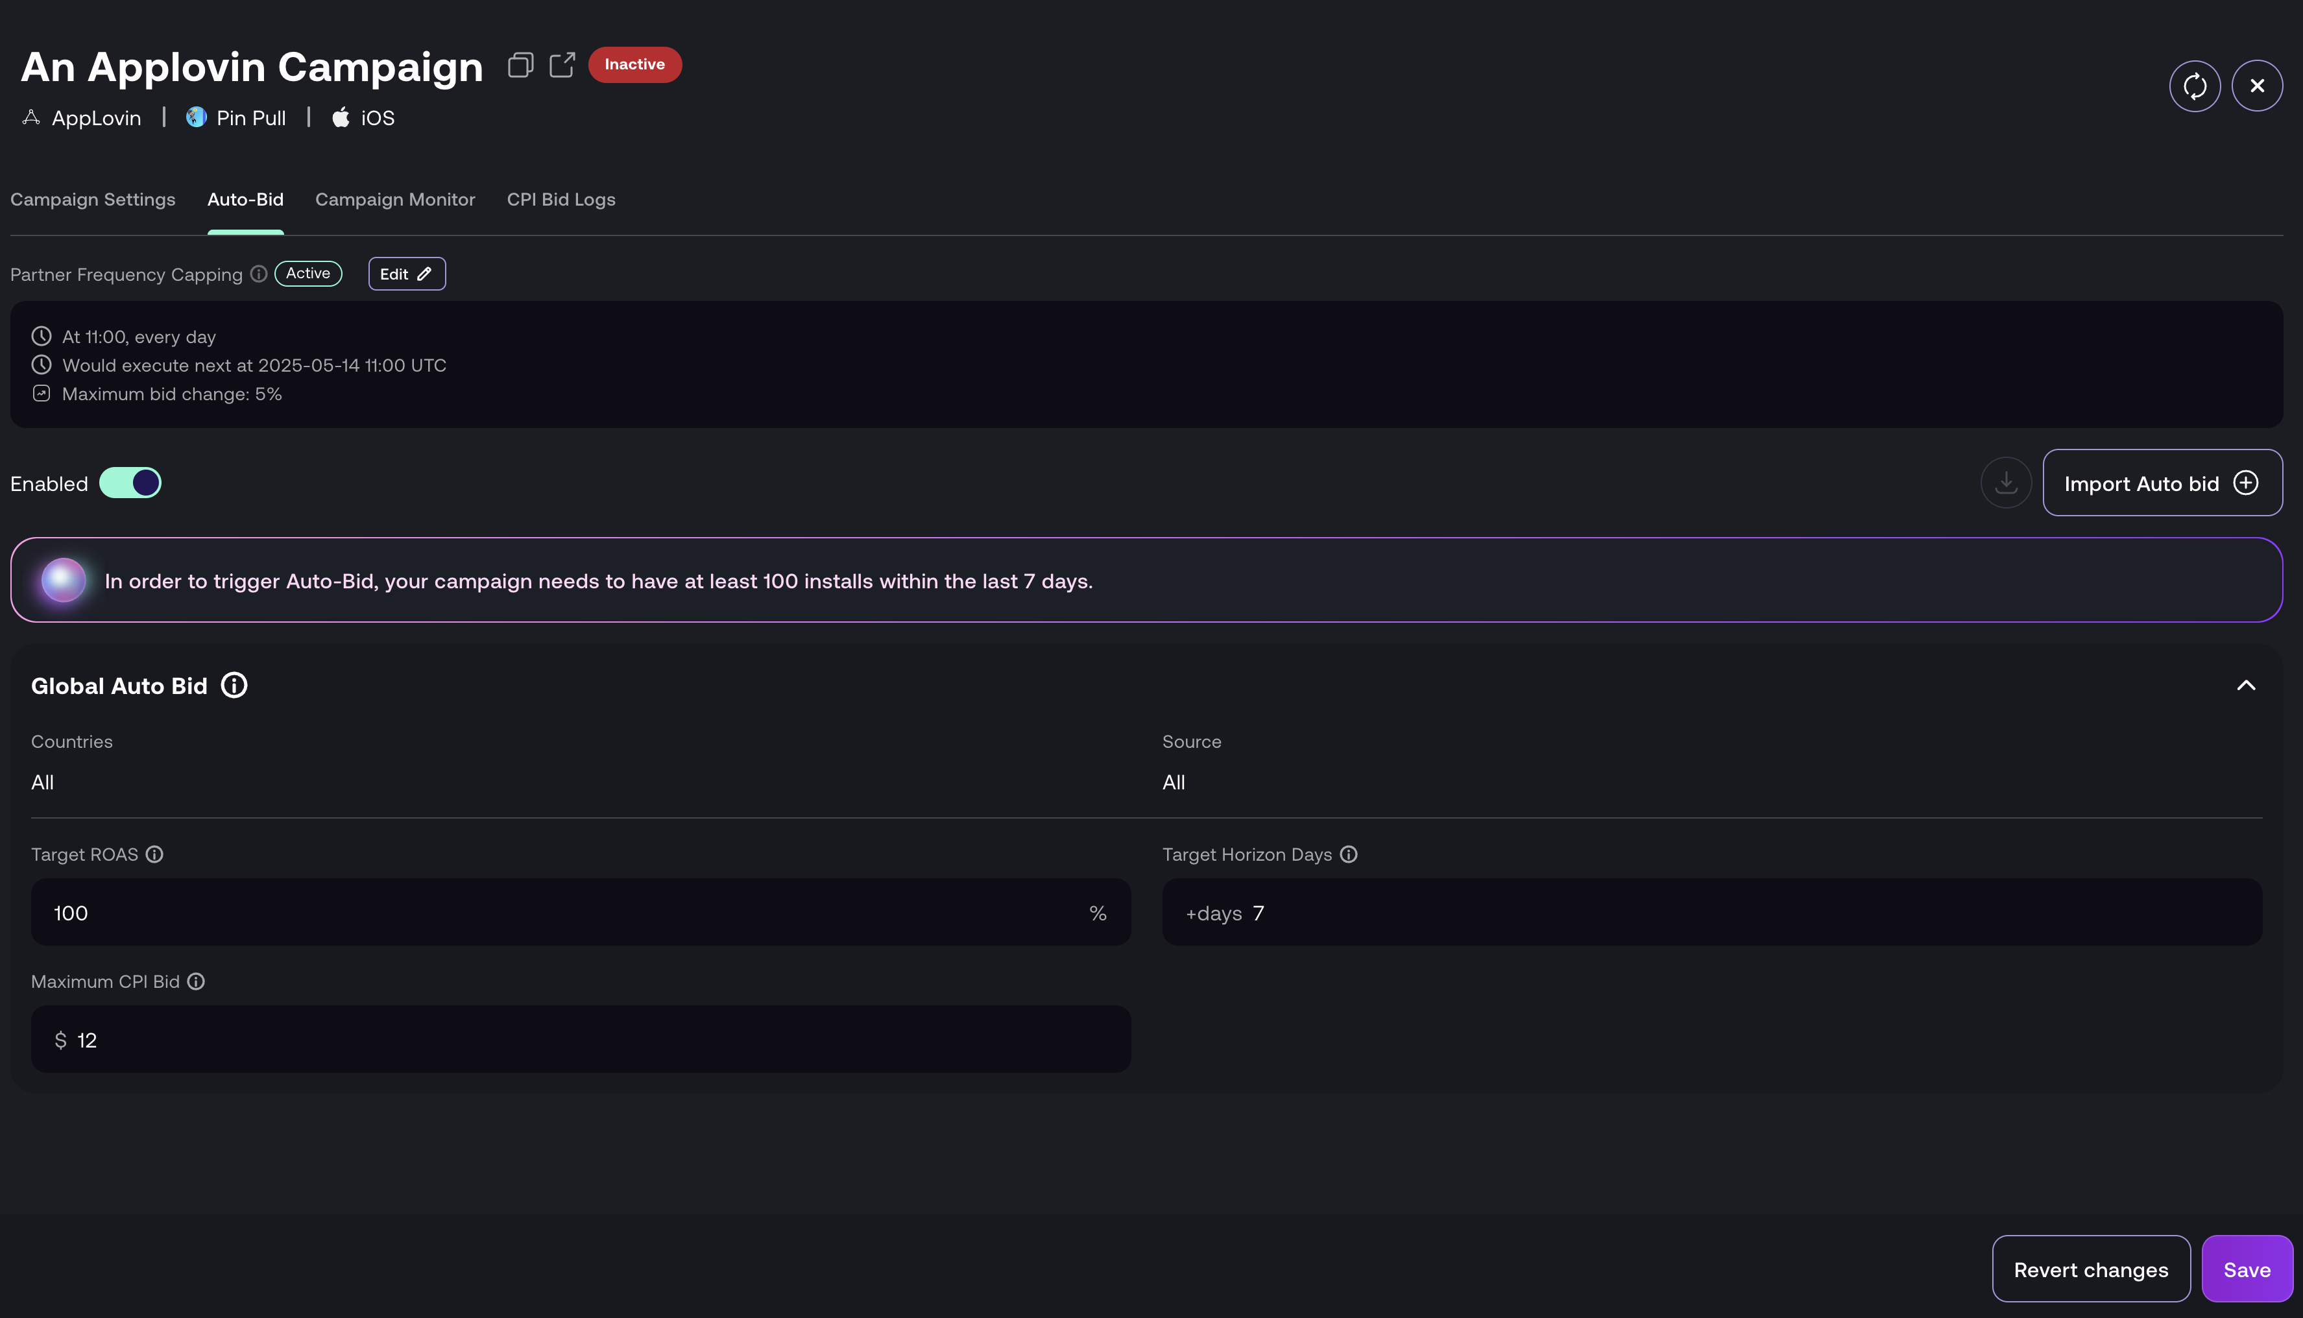Screen dimensions: 2303x1318
Task: Close the campaign panel
Action: pyautogui.click(x=2257, y=86)
